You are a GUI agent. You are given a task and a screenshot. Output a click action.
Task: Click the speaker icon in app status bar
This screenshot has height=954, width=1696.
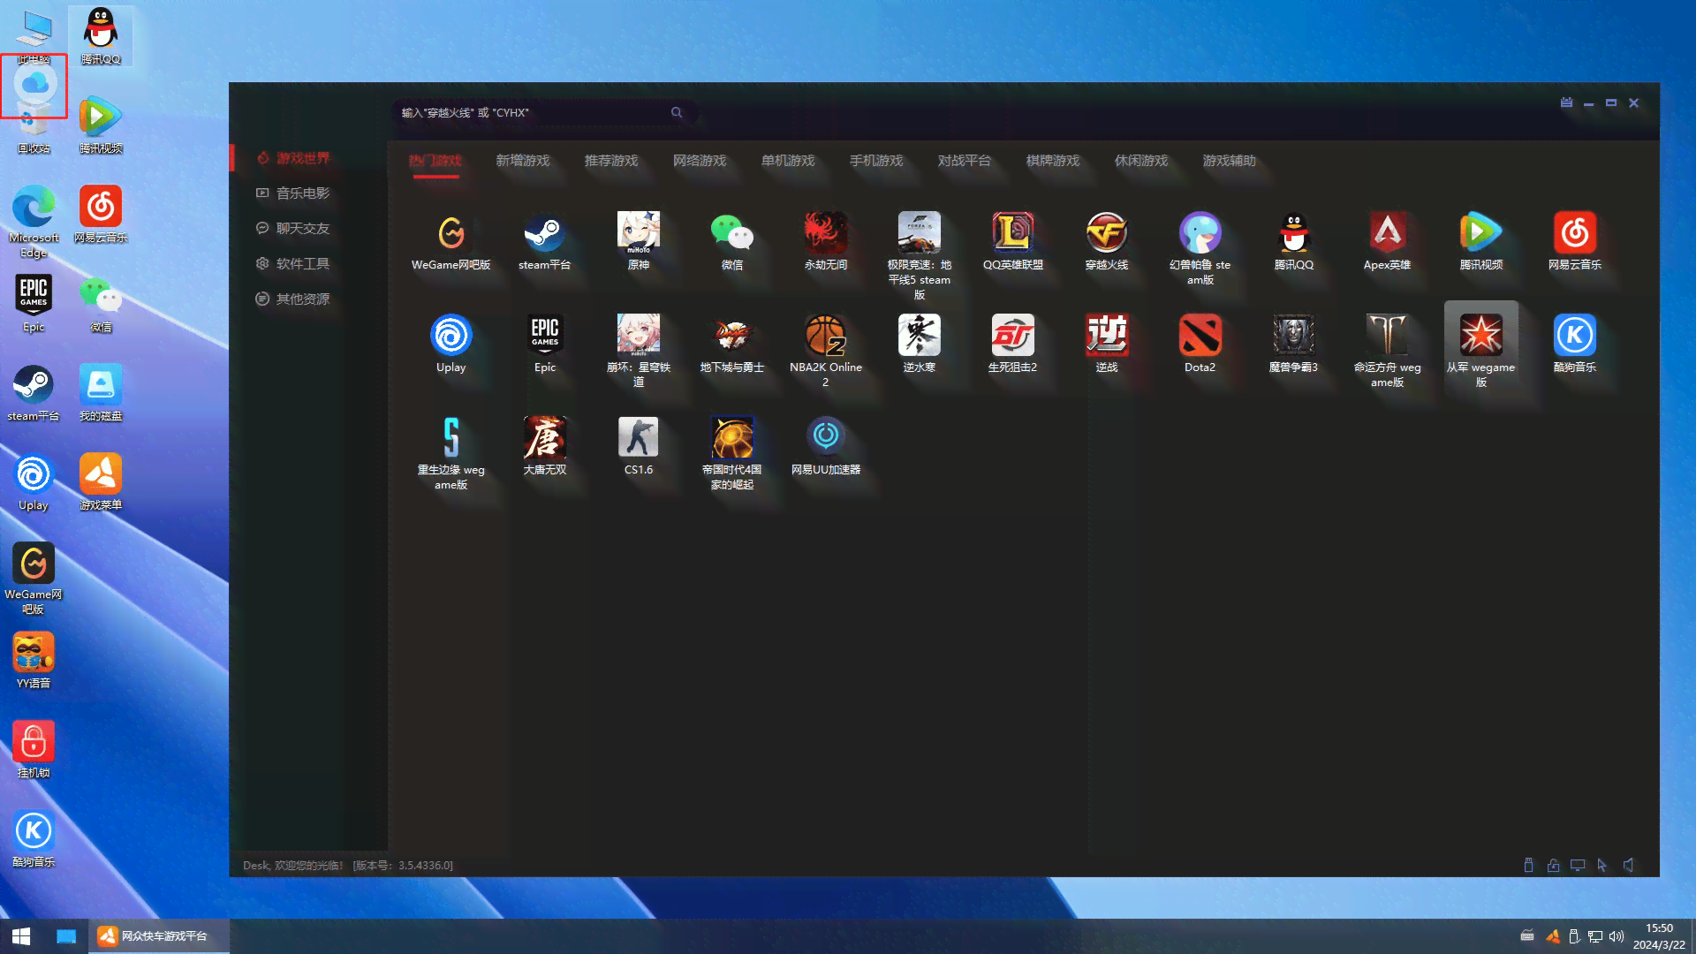click(x=1628, y=866)
